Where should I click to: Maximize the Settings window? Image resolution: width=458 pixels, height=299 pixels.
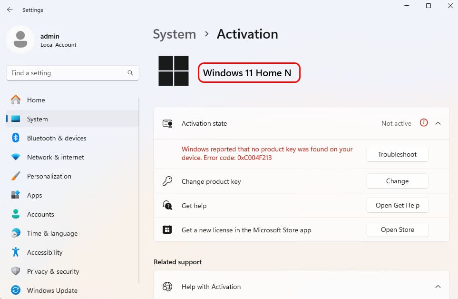[428, 6]
